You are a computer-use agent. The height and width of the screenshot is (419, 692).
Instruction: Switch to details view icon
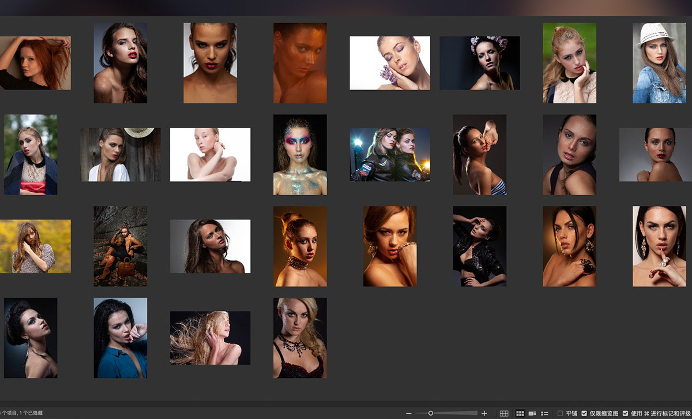[x=532, y=413]
